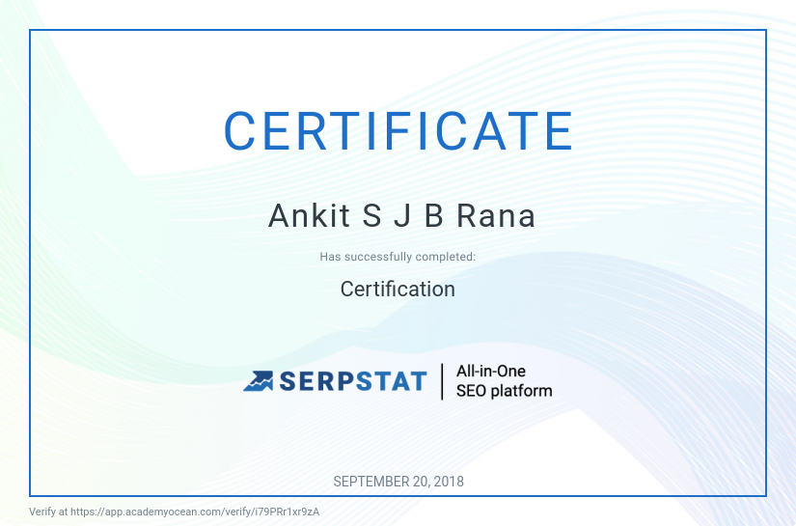Screen dimensions: 796x526
Task: Click the 'Has successfully completed:' line
Action: tap(398, 257)
